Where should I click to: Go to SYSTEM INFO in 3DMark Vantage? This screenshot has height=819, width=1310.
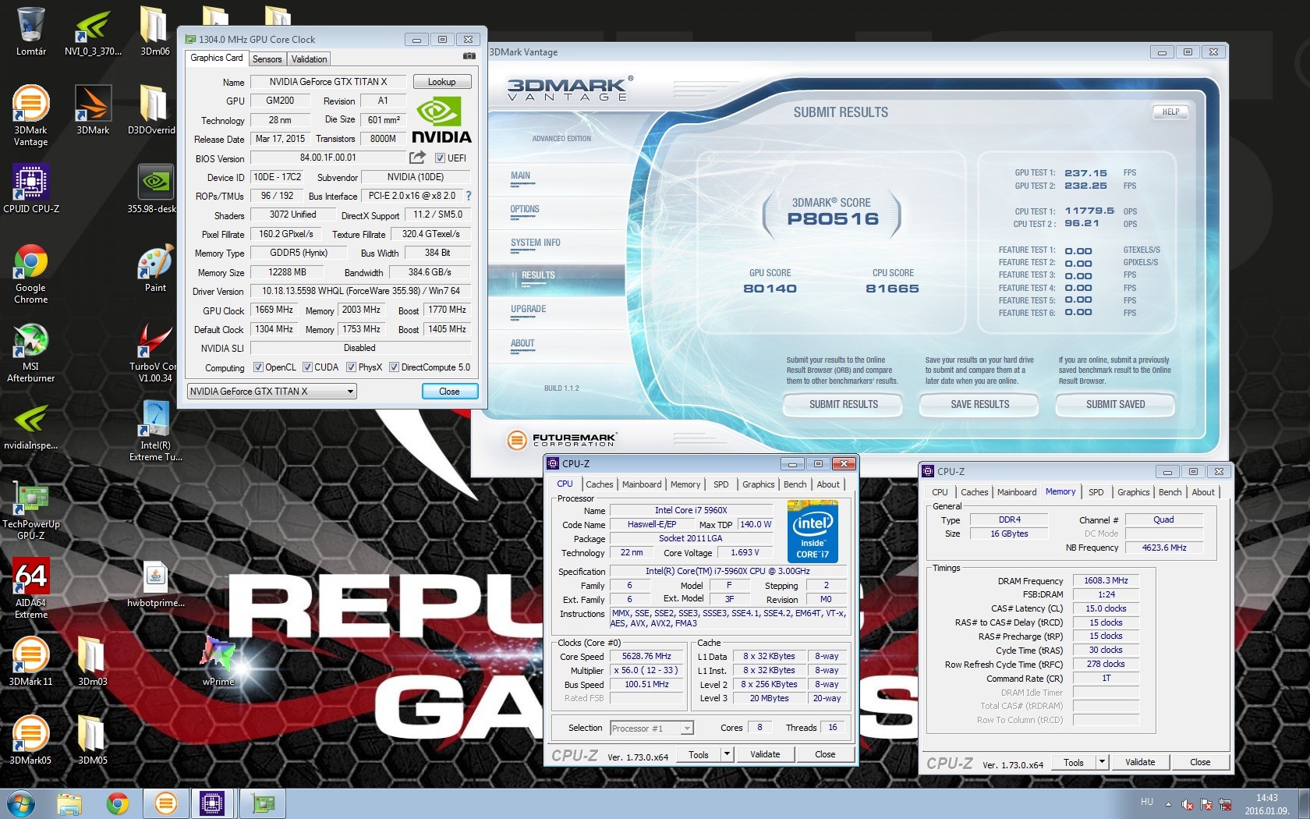coord(536,243)
